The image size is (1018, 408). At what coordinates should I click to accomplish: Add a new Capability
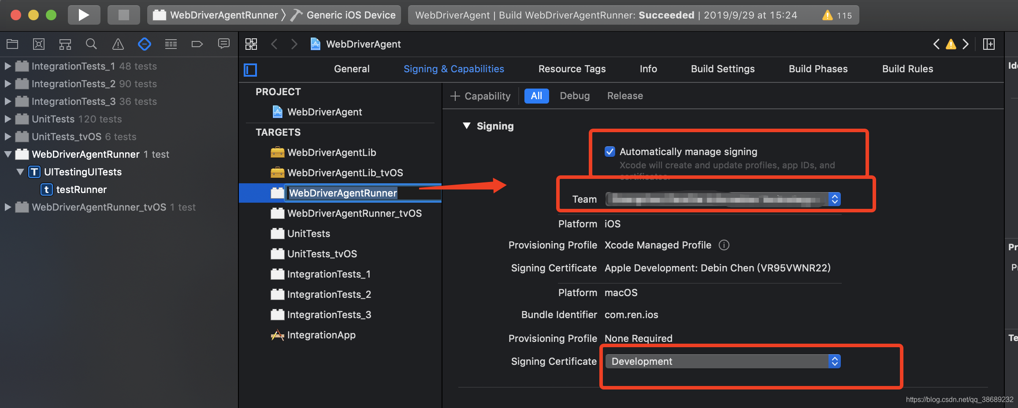coord(480,96)
